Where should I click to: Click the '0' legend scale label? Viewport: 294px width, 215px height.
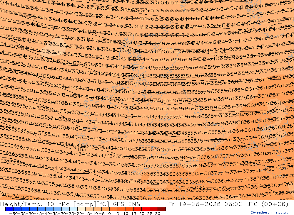110,213
